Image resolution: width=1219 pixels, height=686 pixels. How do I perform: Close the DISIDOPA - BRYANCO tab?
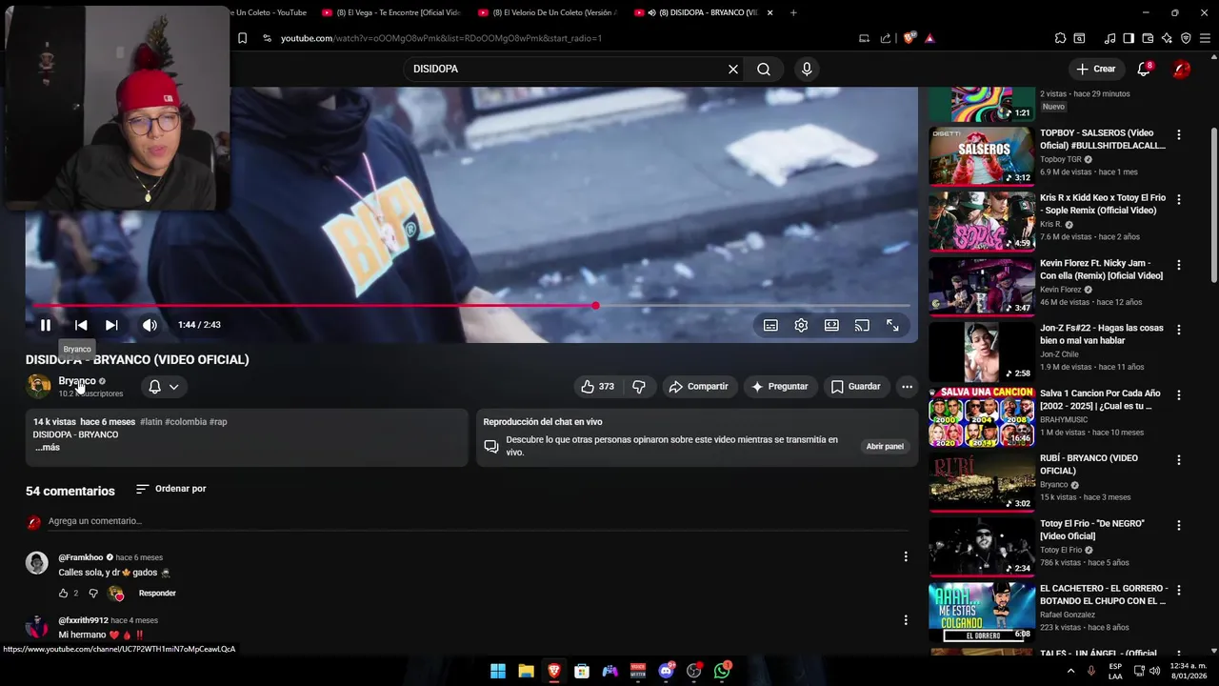coord(769,12)
